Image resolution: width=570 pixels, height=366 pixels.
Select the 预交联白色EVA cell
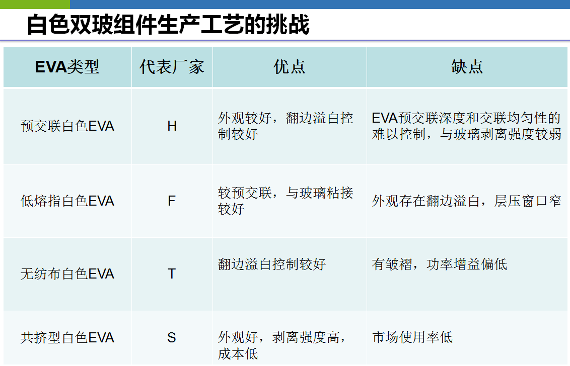67,126
